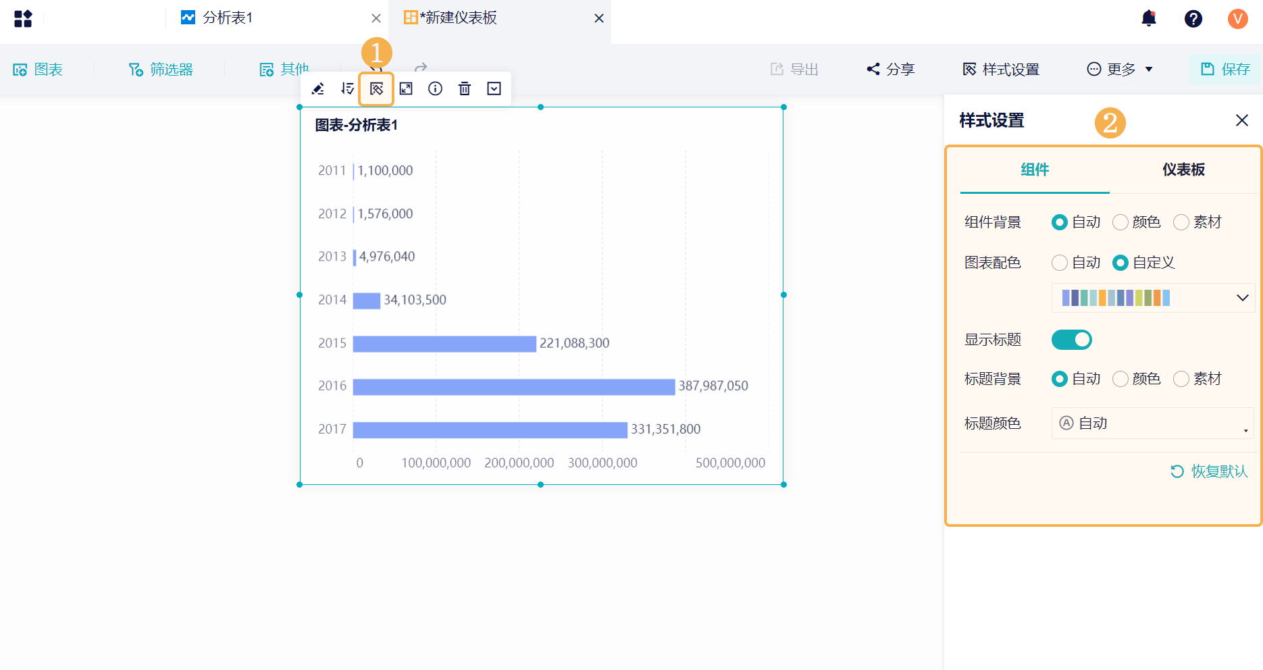Toggle the 显示标题 switch
This screenshot has width=1263, height=670.
1072,340
